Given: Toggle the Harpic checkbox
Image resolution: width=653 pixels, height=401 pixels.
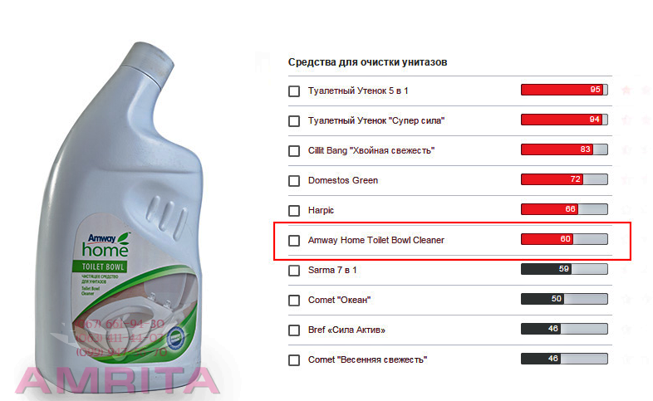Looking at the screenshot, I should 294,210.
